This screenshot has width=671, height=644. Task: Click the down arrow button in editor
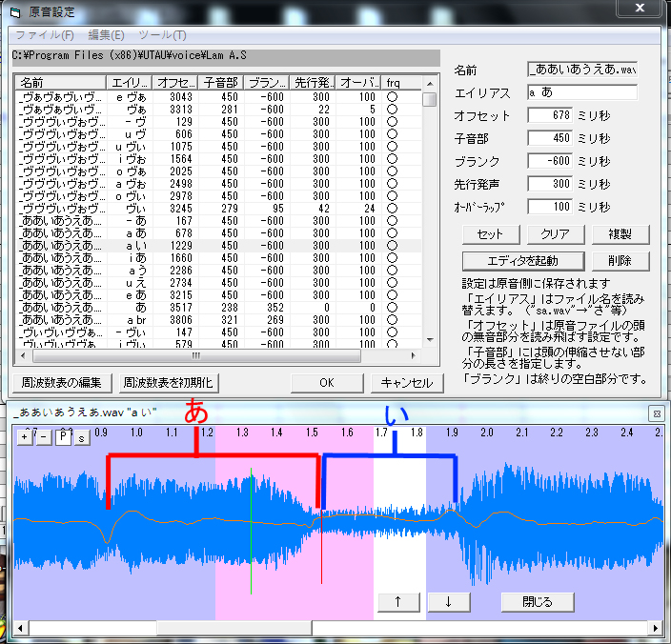tap(449, 602)
